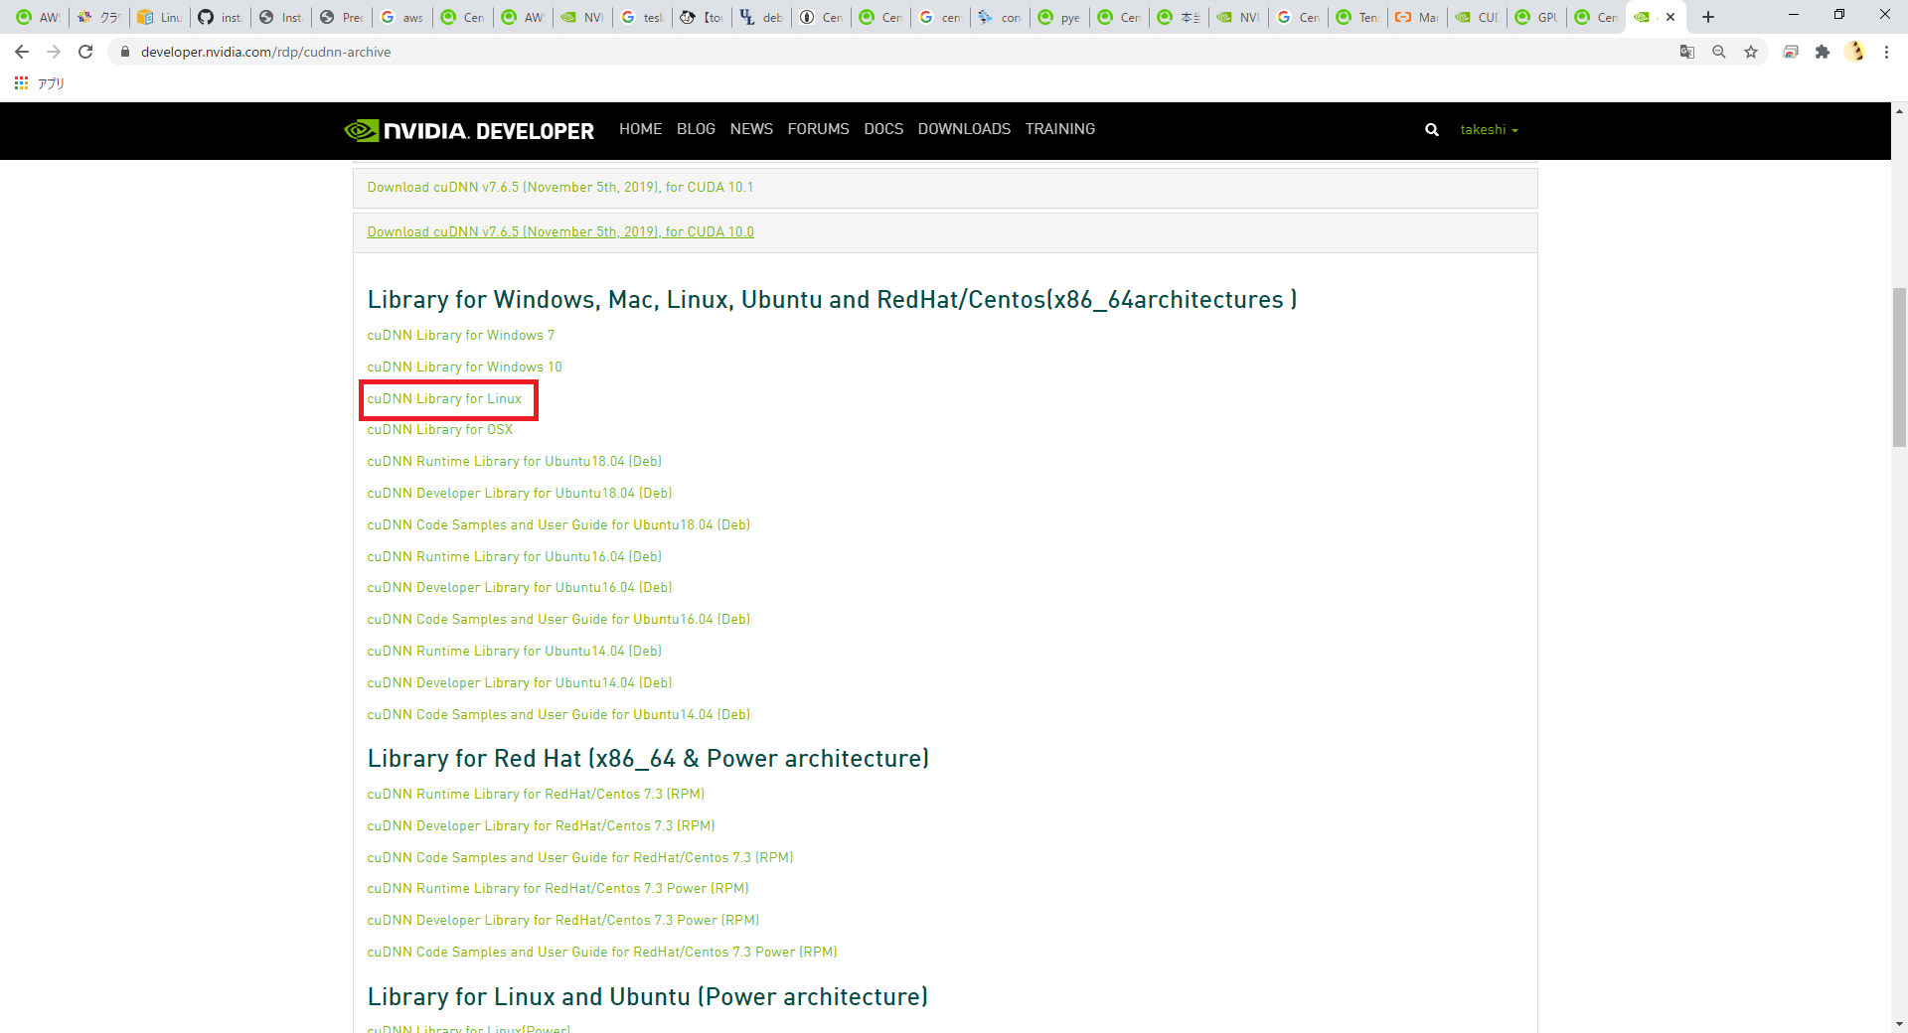Switch to the 'pye' tab
The image size is (1908, 1033).
pos(1058,17)
